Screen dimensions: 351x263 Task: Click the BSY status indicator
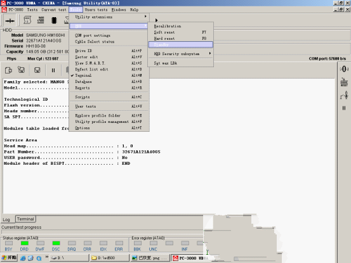coord(9,243)
